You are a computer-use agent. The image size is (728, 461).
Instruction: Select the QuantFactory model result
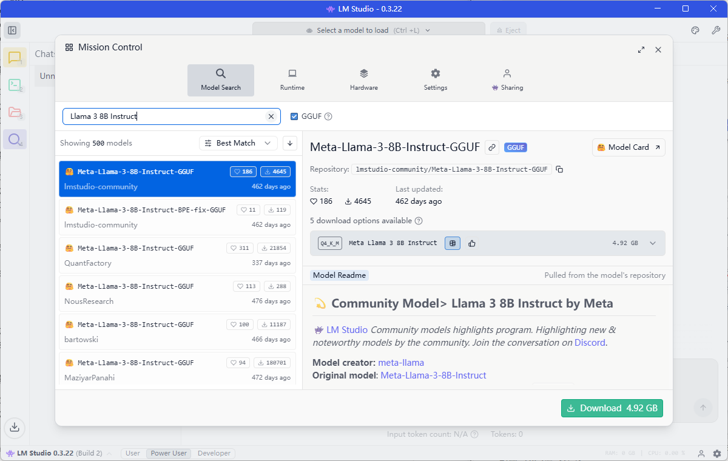[x=177, y=255]
